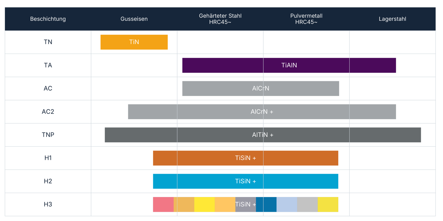Click the "Lagerstahl" column header
Viewport: 443px width, 221px height.
click(392, 19)
